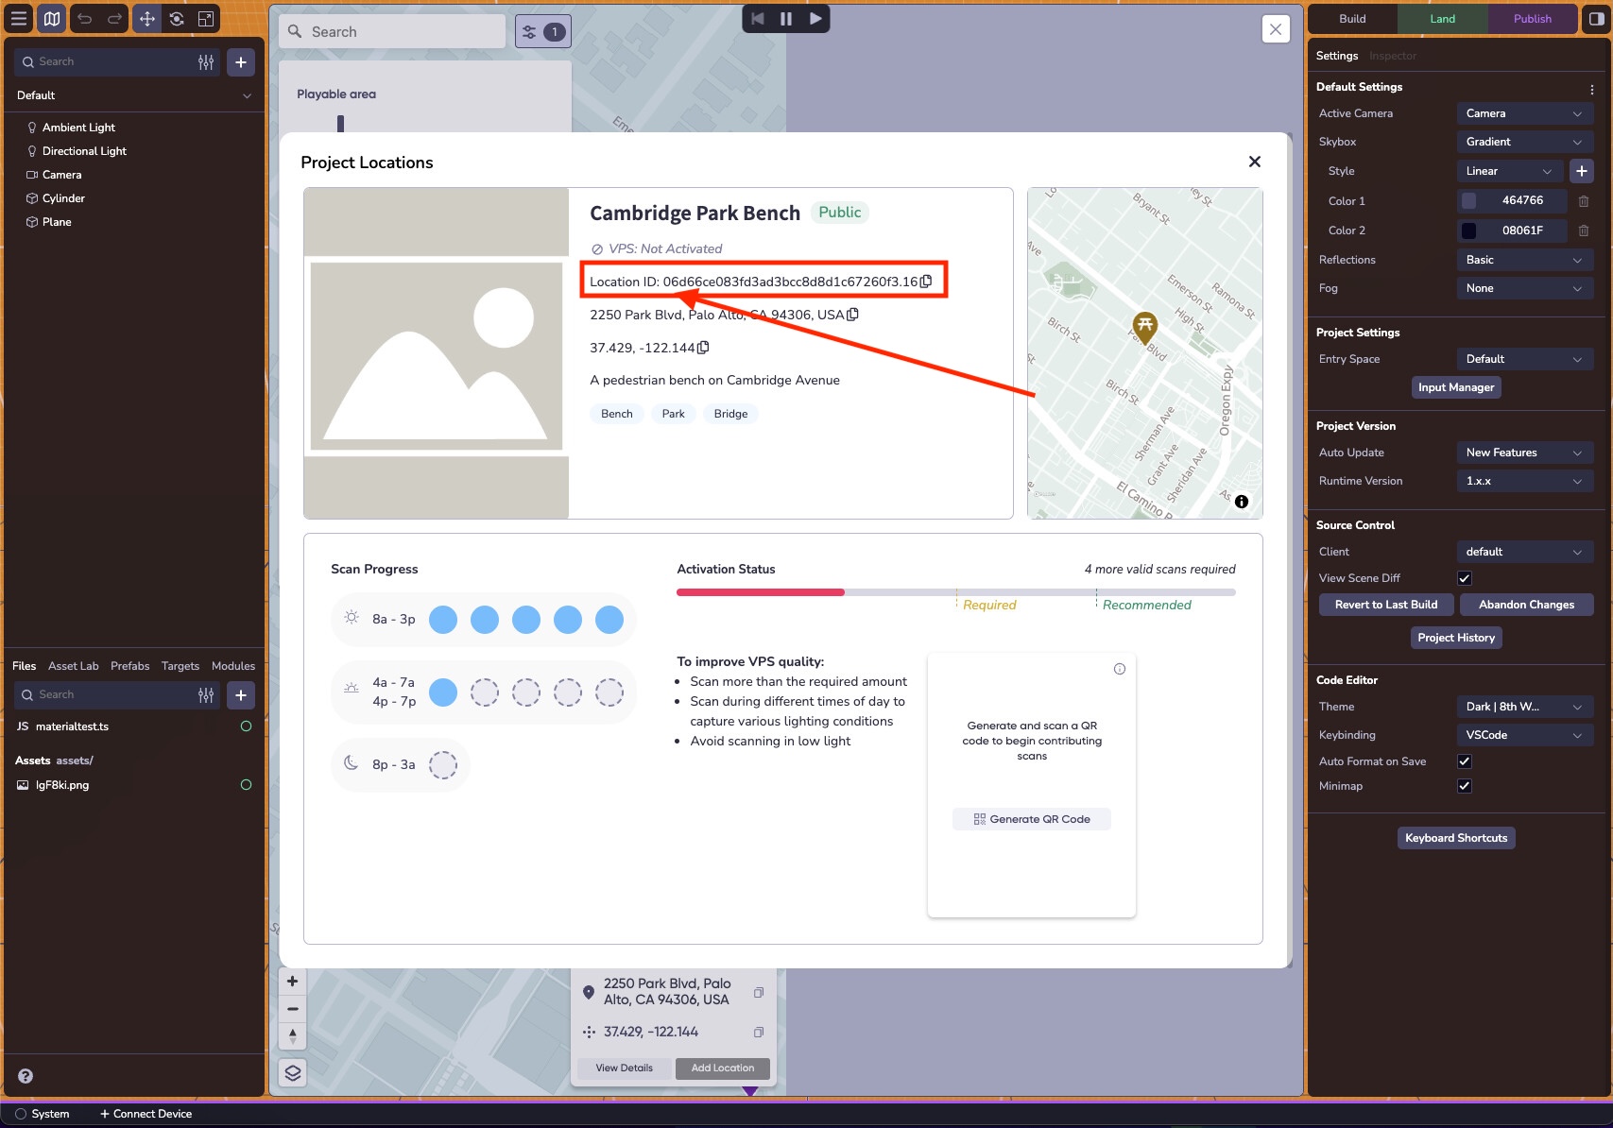Click the Abandon Changes button
This screenshot has width=1613, height=1128.
(x=1526, y=605)
